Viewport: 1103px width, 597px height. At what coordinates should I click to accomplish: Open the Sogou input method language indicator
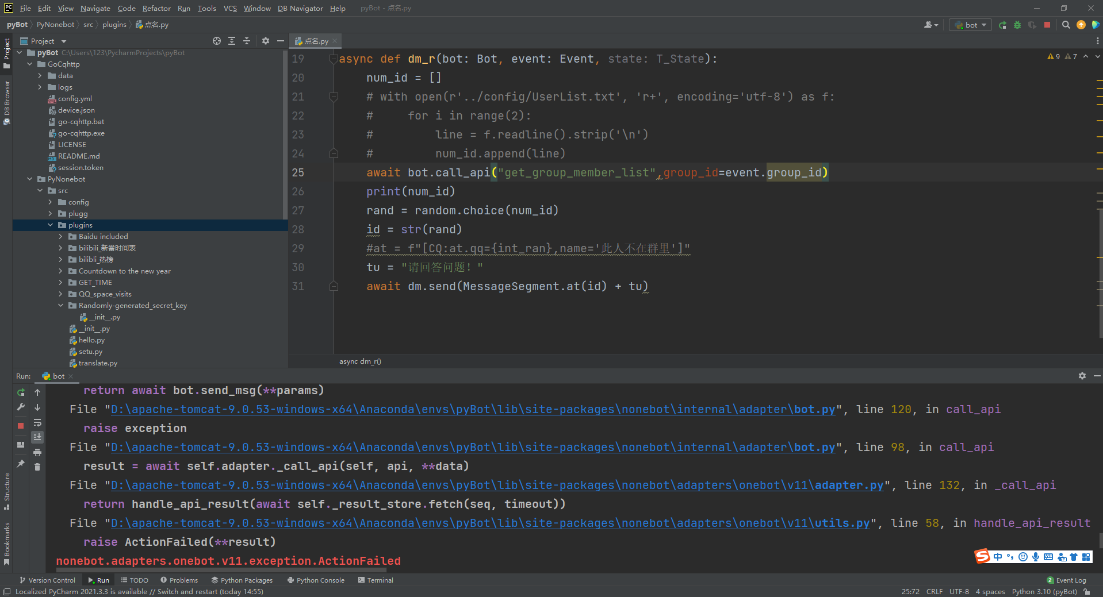(999, 556)
